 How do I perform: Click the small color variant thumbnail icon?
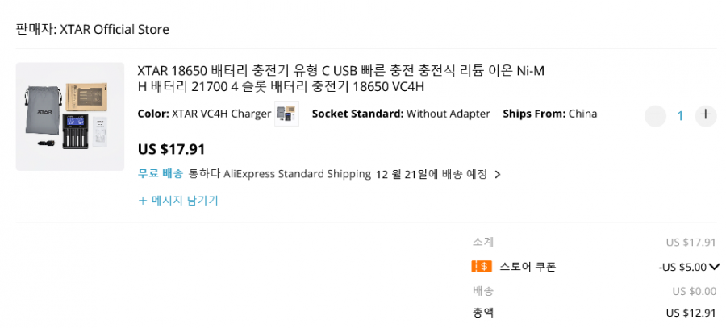click(286, 114)
